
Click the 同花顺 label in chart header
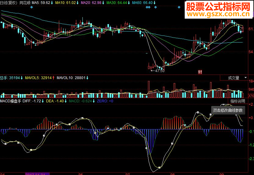[x=25, y=3]
